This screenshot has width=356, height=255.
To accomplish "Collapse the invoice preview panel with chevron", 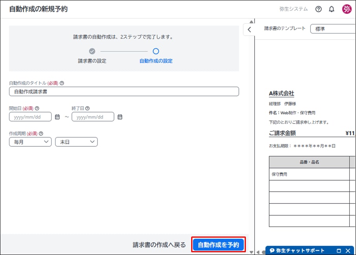I will tap(249, 30).
